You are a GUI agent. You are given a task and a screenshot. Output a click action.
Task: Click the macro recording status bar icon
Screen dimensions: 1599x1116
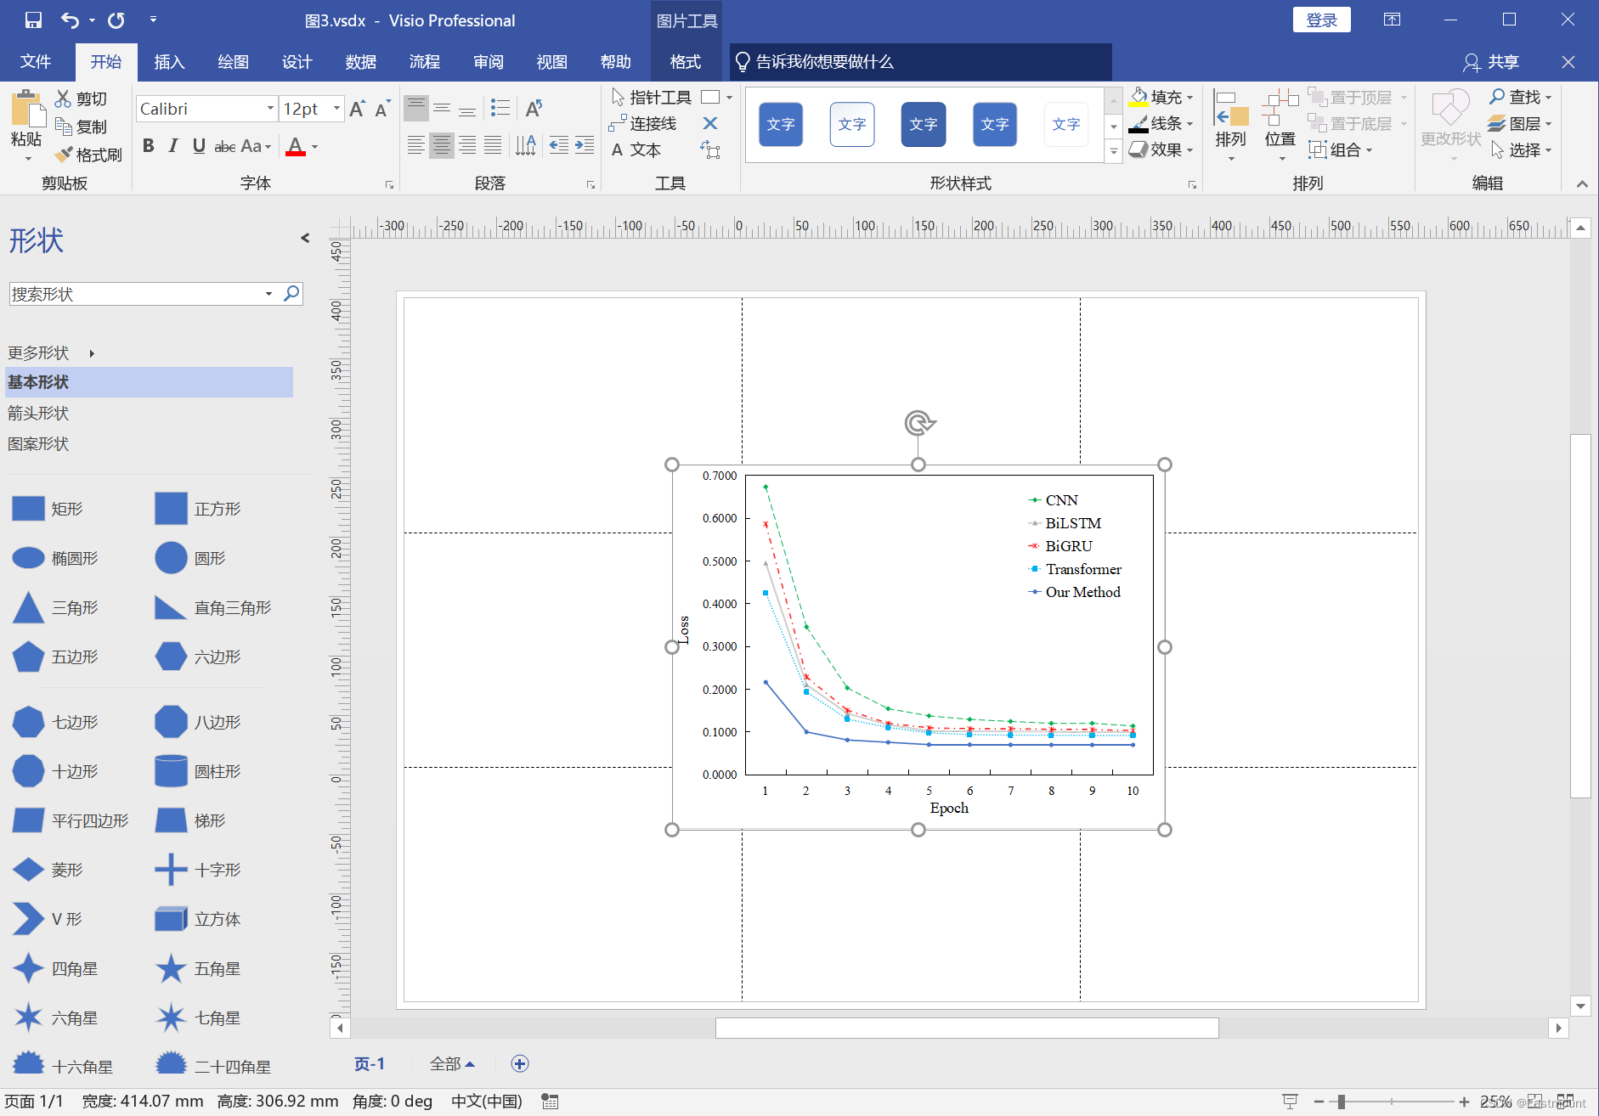(550, 1102)
